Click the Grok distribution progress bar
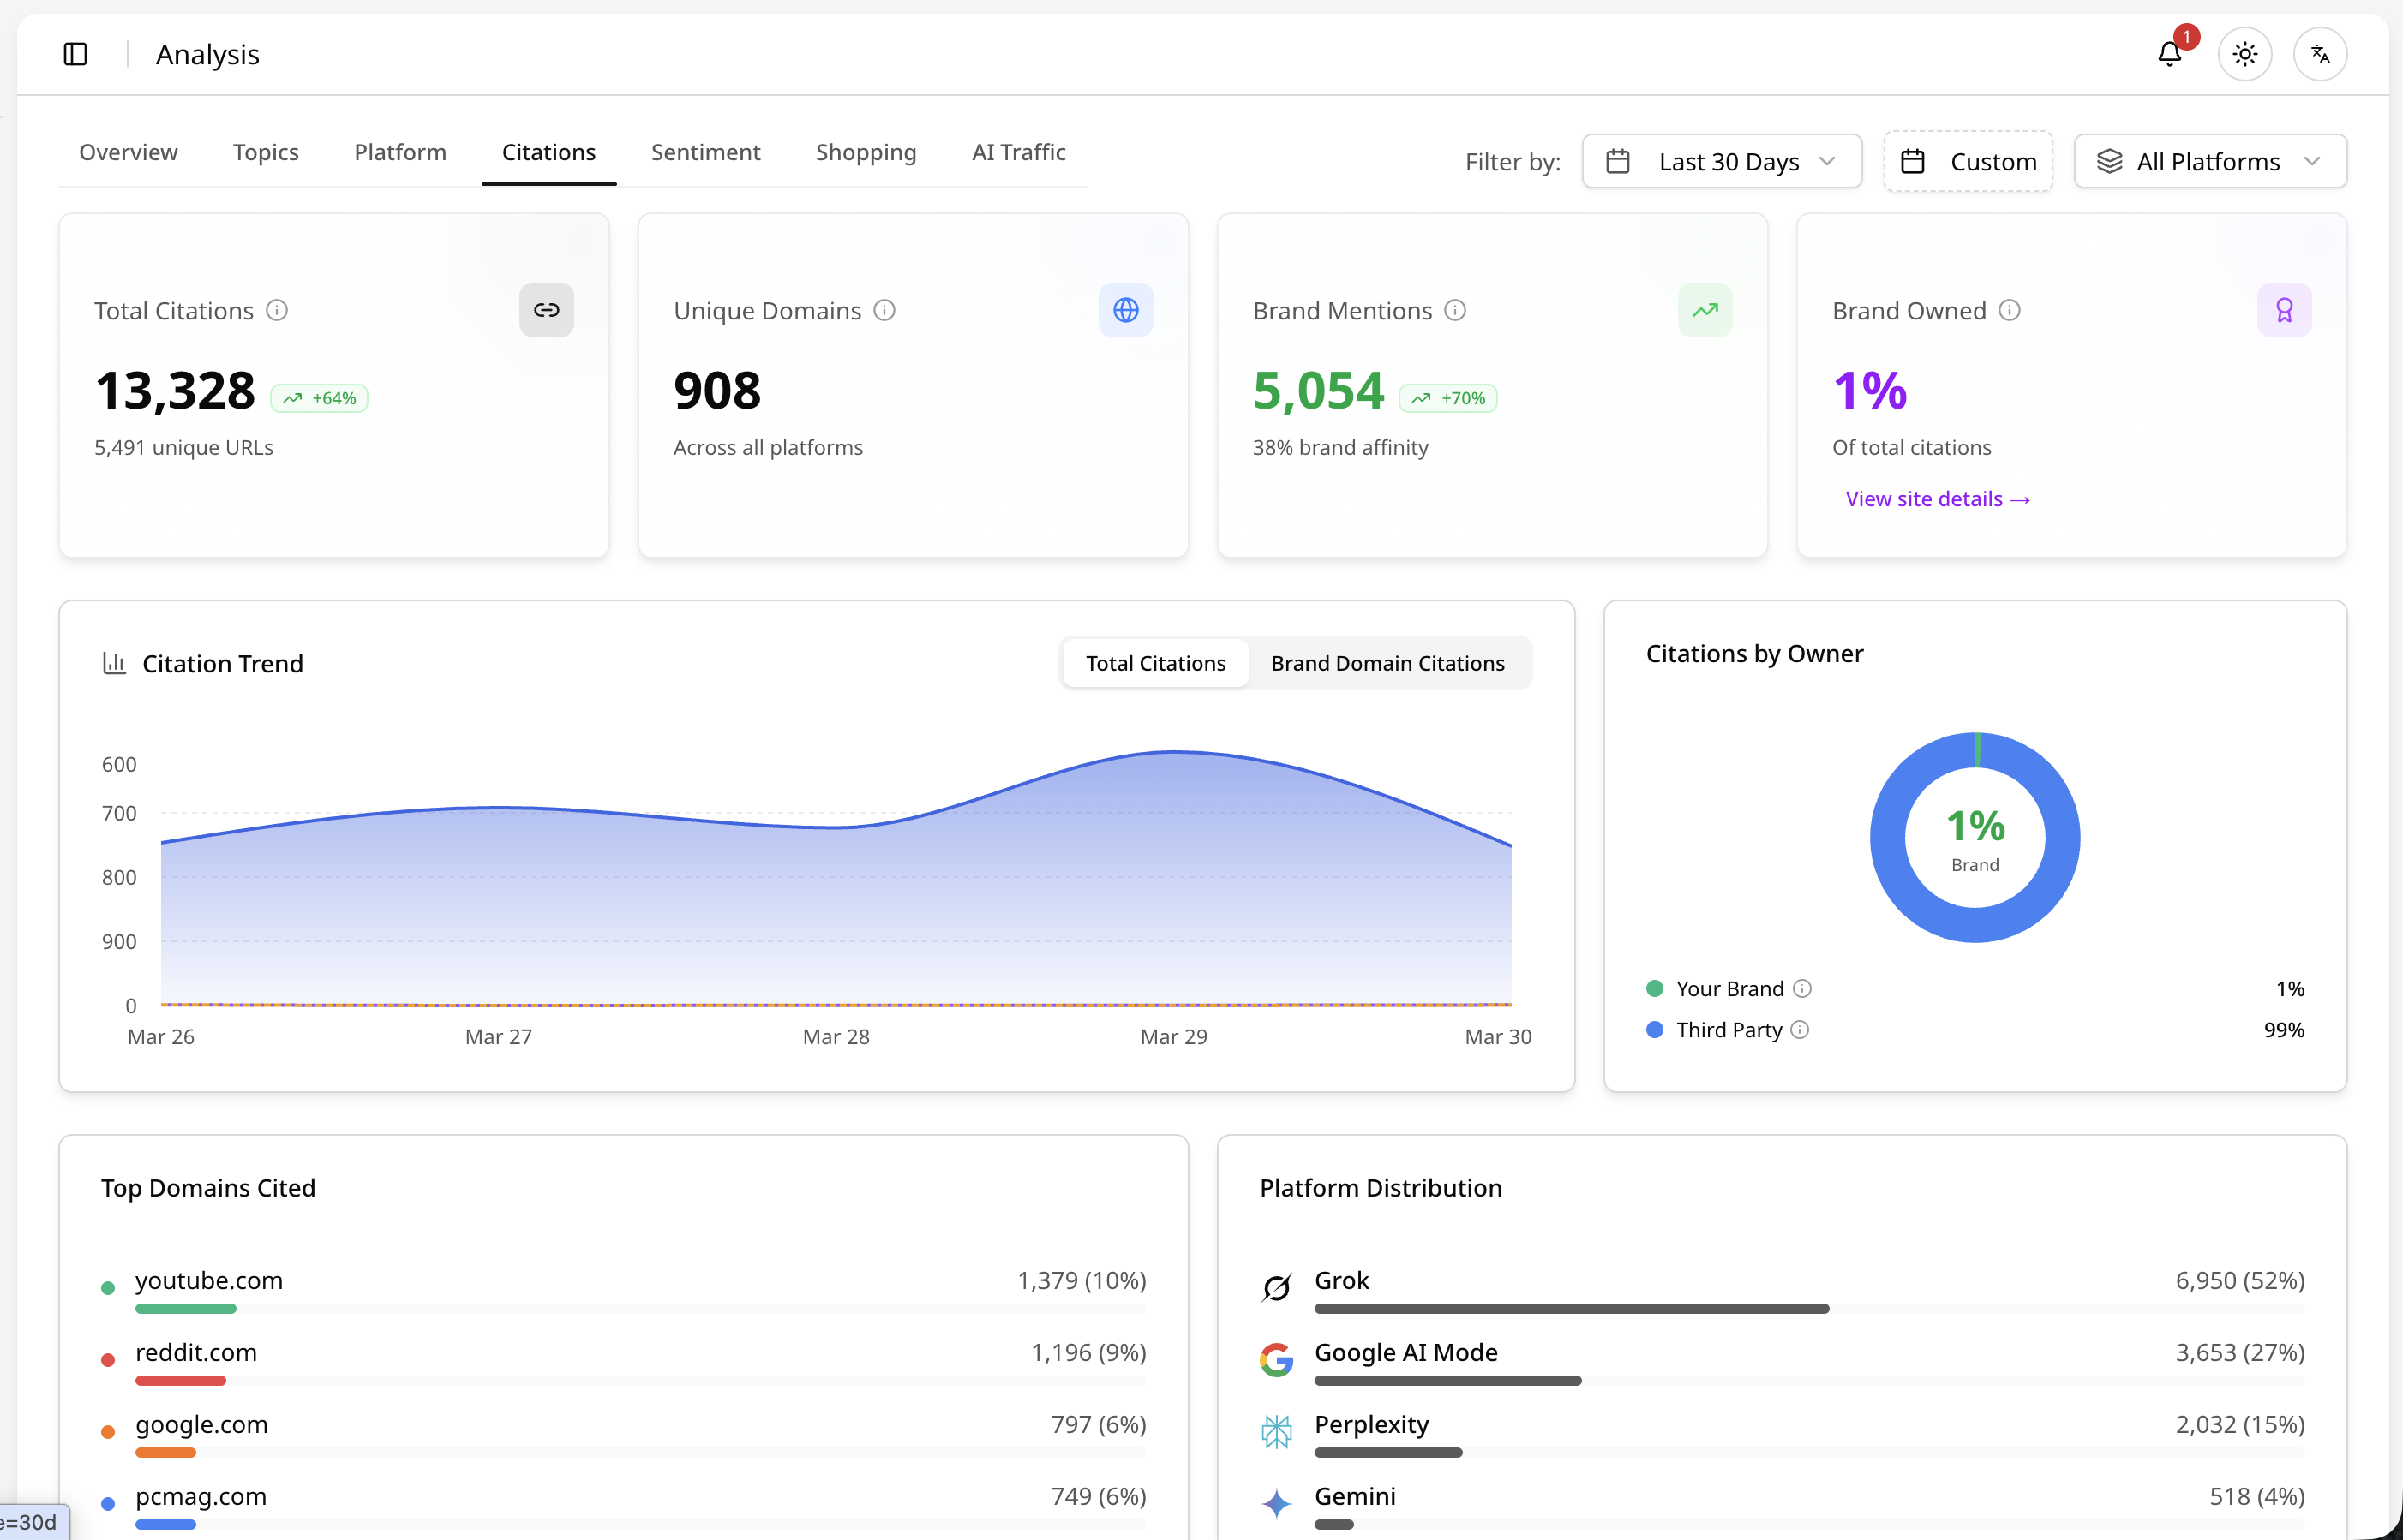 click(x=1809, y=1309)
